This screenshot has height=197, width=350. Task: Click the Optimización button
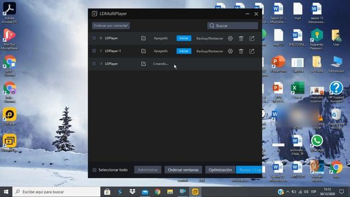click(220, 170)
